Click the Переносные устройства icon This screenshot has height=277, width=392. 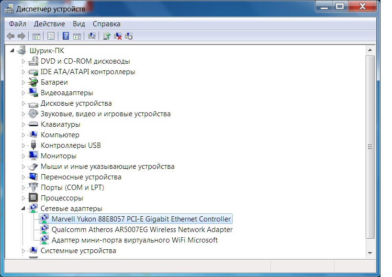point(33,177)
